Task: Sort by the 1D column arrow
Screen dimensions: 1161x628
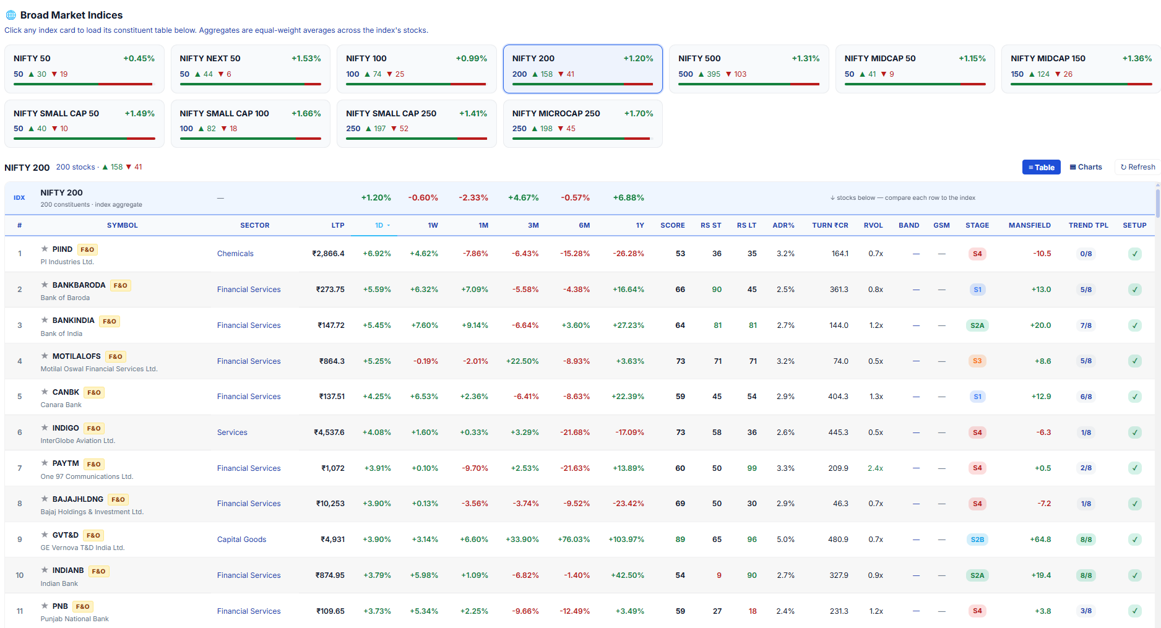Action: [389, 226]
